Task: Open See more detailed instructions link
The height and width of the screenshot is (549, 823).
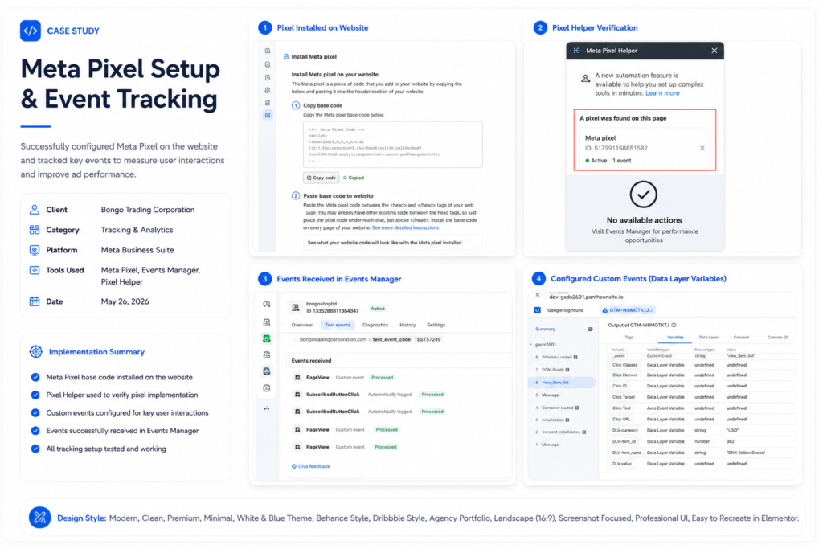Action: pyautogui.click(x=405, y=227)
